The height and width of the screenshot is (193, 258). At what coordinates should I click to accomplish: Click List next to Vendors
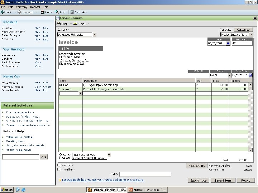(x=46, y=59)
